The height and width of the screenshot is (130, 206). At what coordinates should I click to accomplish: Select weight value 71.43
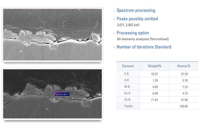154,100
